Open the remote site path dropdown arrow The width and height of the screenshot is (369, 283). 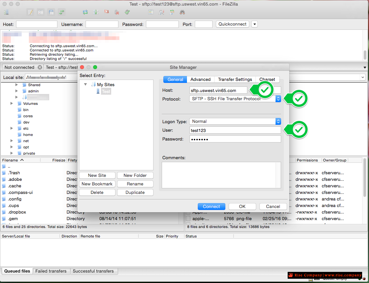(x=363, y=77)
